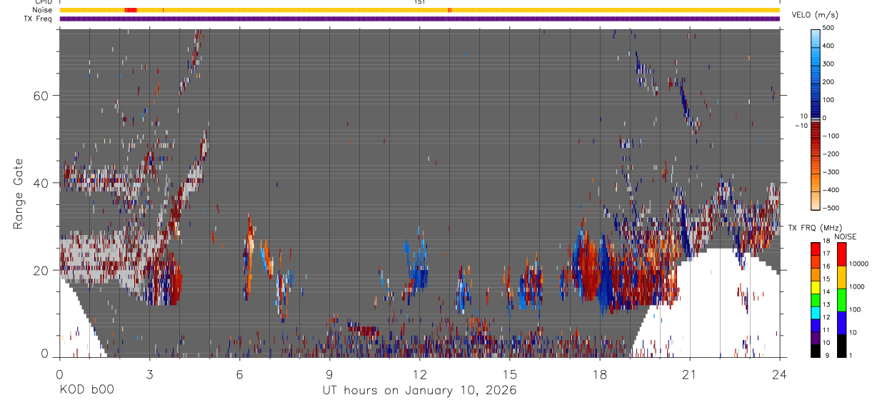Click the orange noise strip above the plot
Viewport: 877px width, 405px height.
click(x=419, y=10)
